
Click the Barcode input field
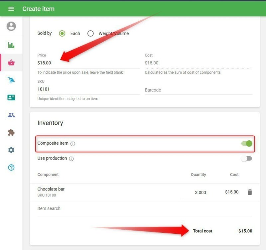tap(198, 90)
